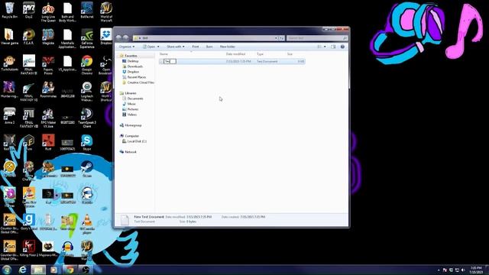The height and width of the screenshot is (275, 489).
Task: Select the Rust desktop icon
Action: pos(48,143)
